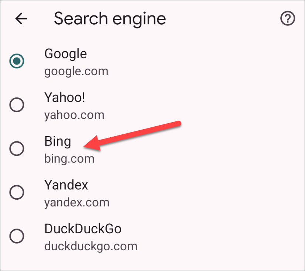Click the bing.com URL text
Image resolution: width=305 pixels, height=271 pixels.
[69, 159]
